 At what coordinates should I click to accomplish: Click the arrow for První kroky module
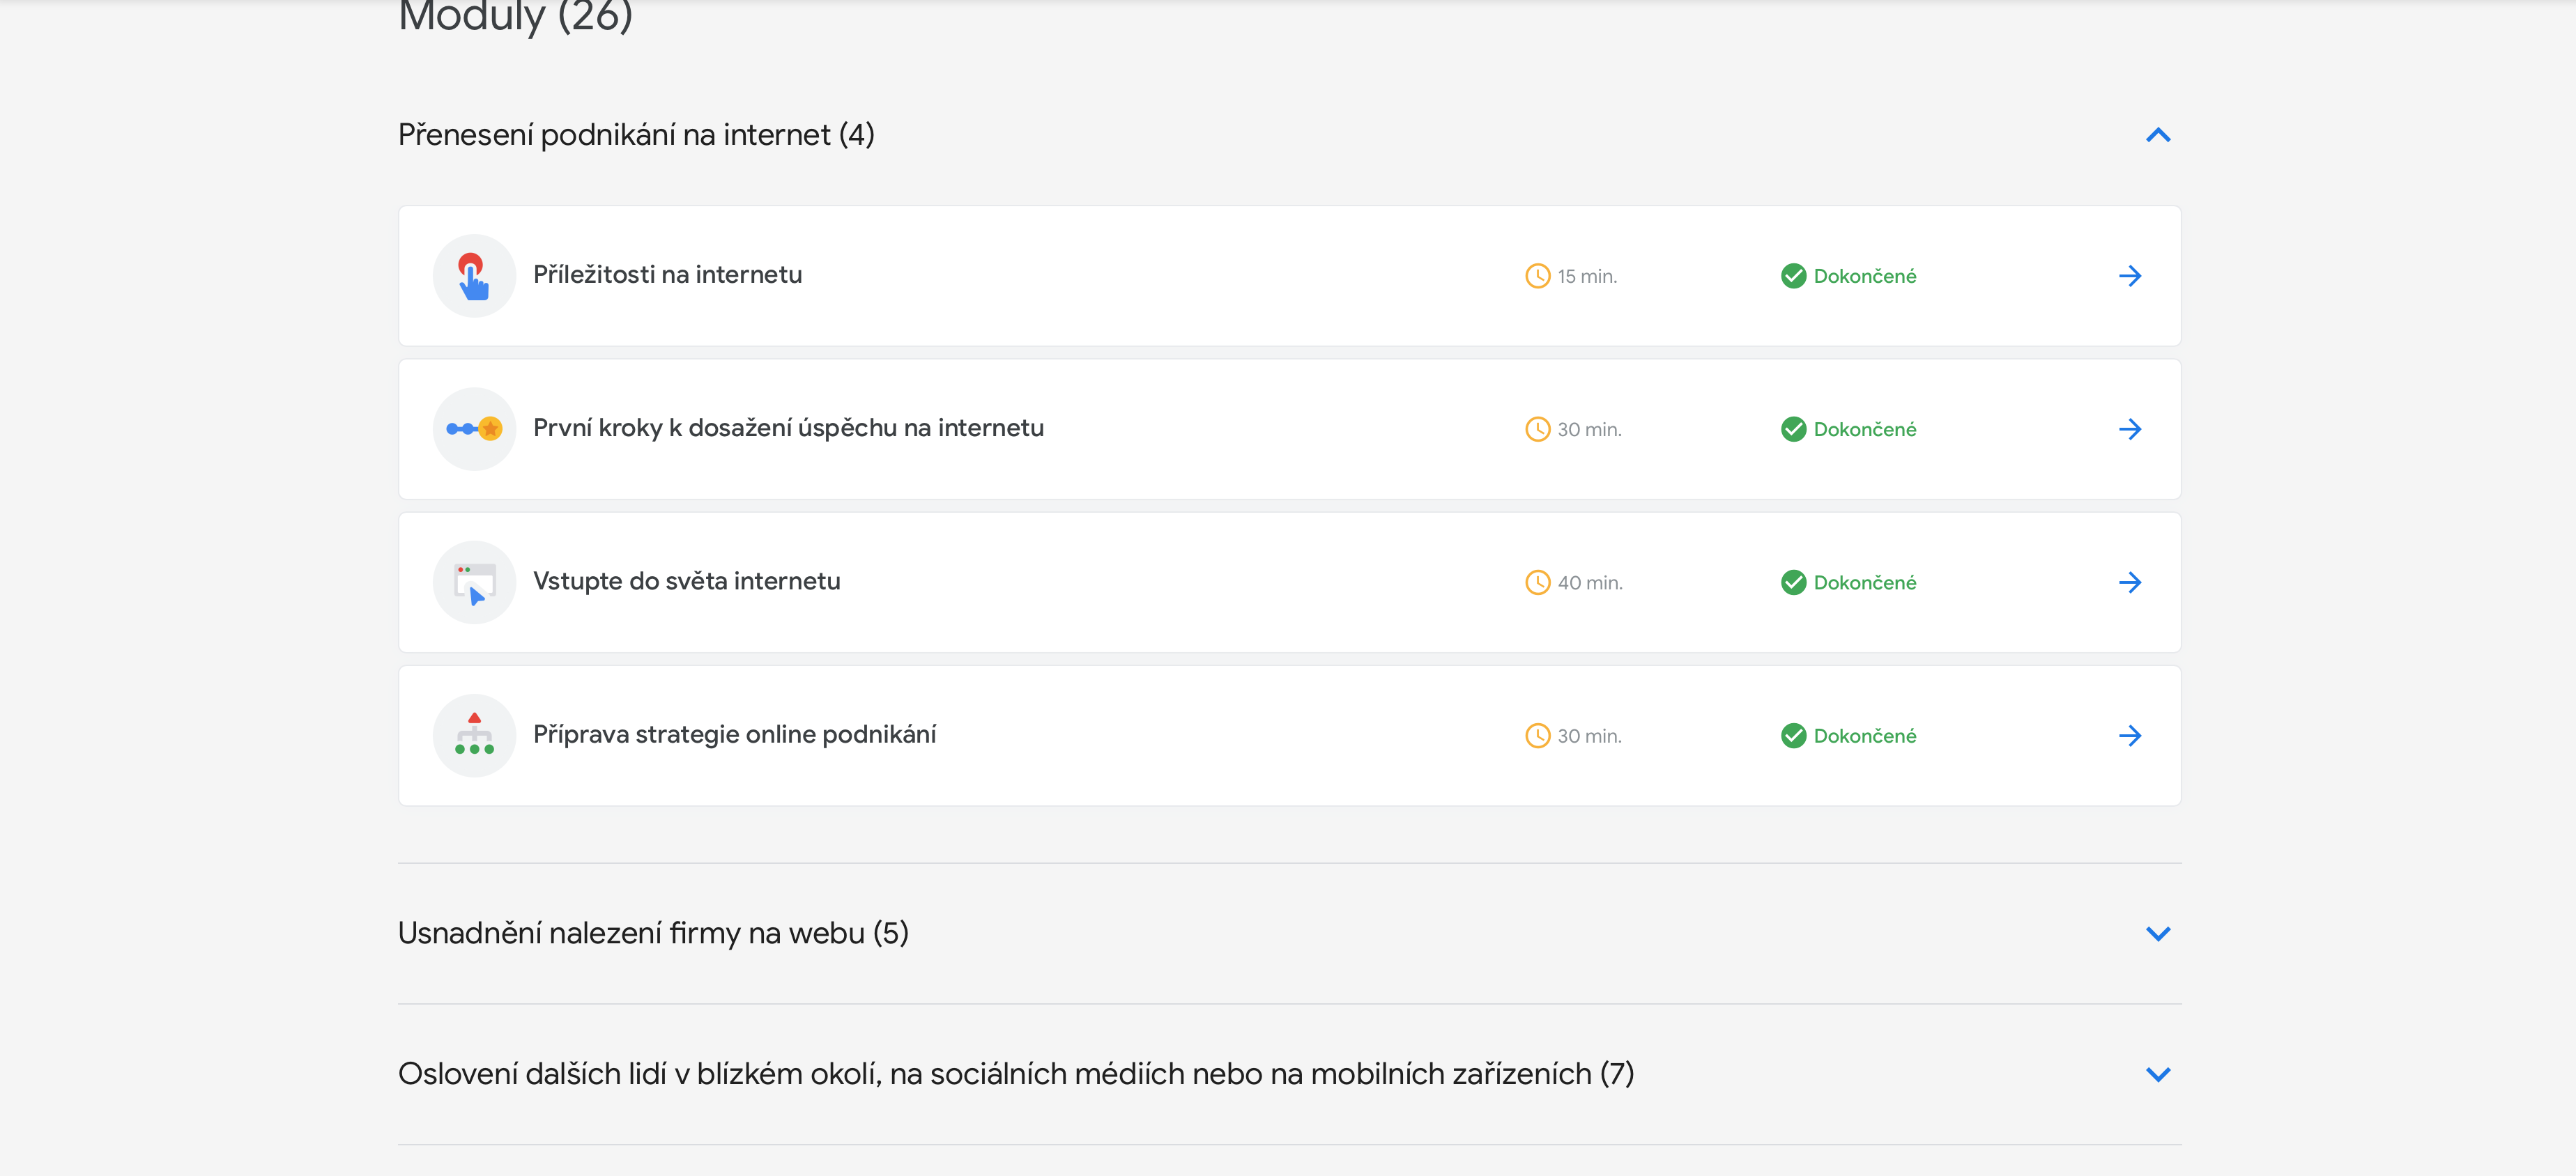coord(2130,429)
